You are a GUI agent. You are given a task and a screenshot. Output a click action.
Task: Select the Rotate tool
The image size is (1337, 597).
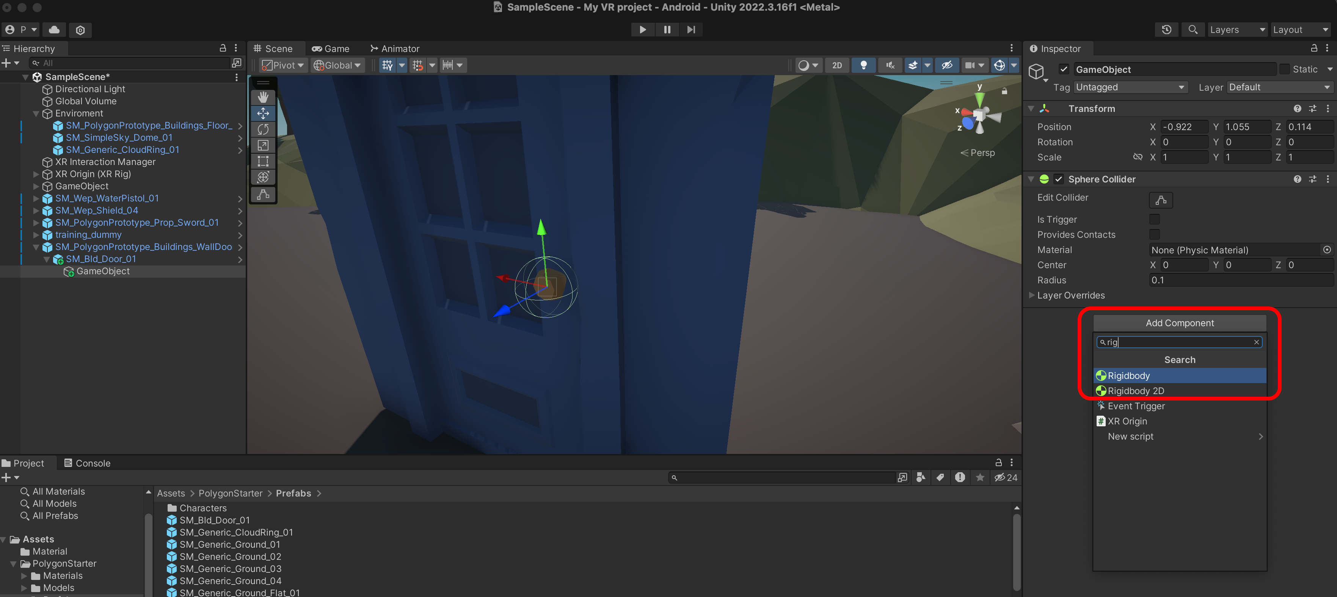[263, 129]
